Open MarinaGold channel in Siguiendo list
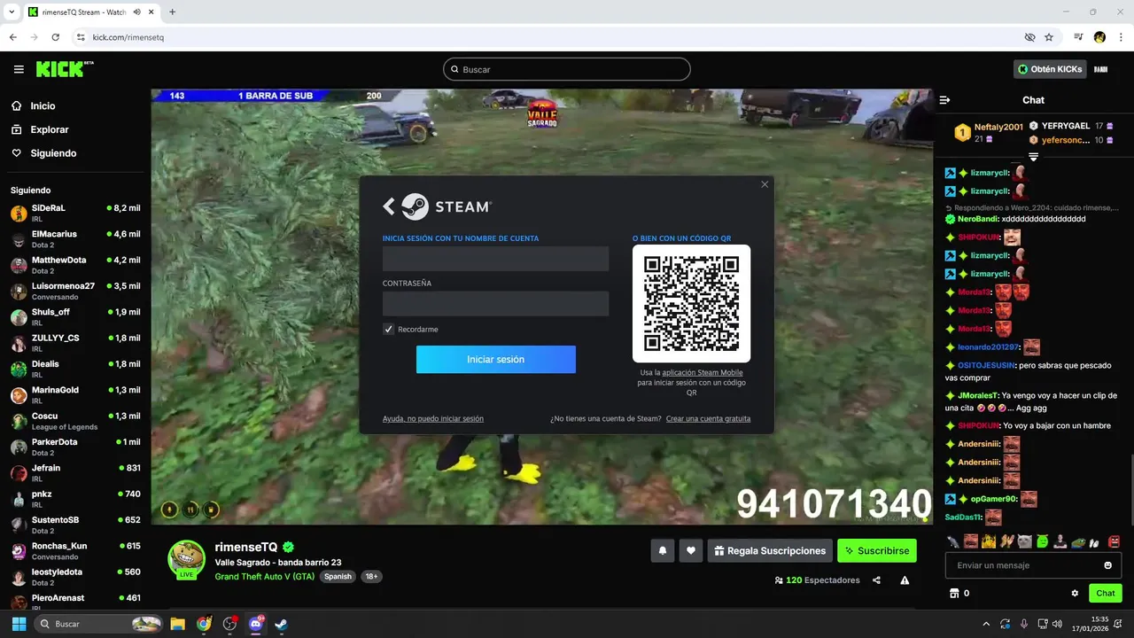1134x638 pixels. 75,395
